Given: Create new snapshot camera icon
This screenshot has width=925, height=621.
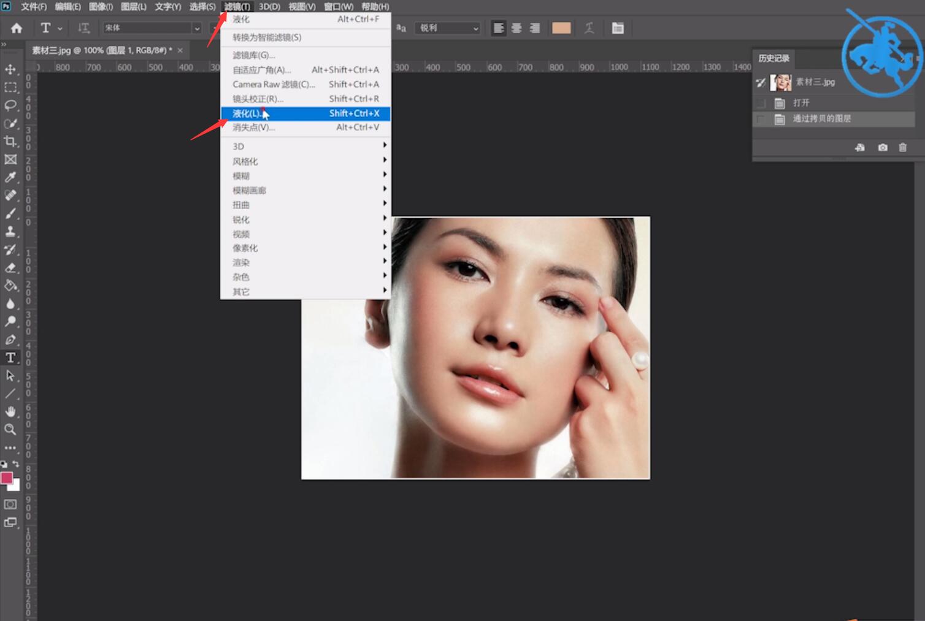Looking at the screenshot, I should pos(883,148).
